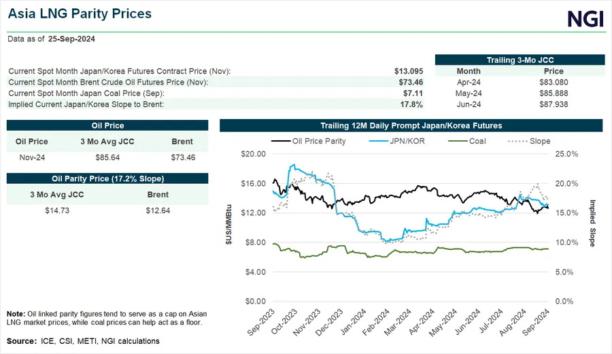Screen dimensions: 612x354
Task: Click the $87.938 price for Jun-24
Action: pyautogui.click(x=554, y=104)
